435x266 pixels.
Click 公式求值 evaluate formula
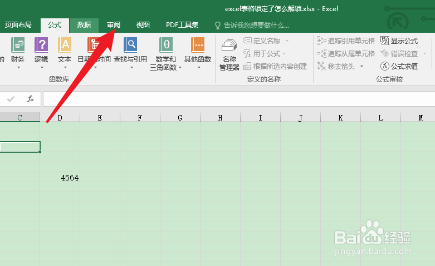[399, 67]
